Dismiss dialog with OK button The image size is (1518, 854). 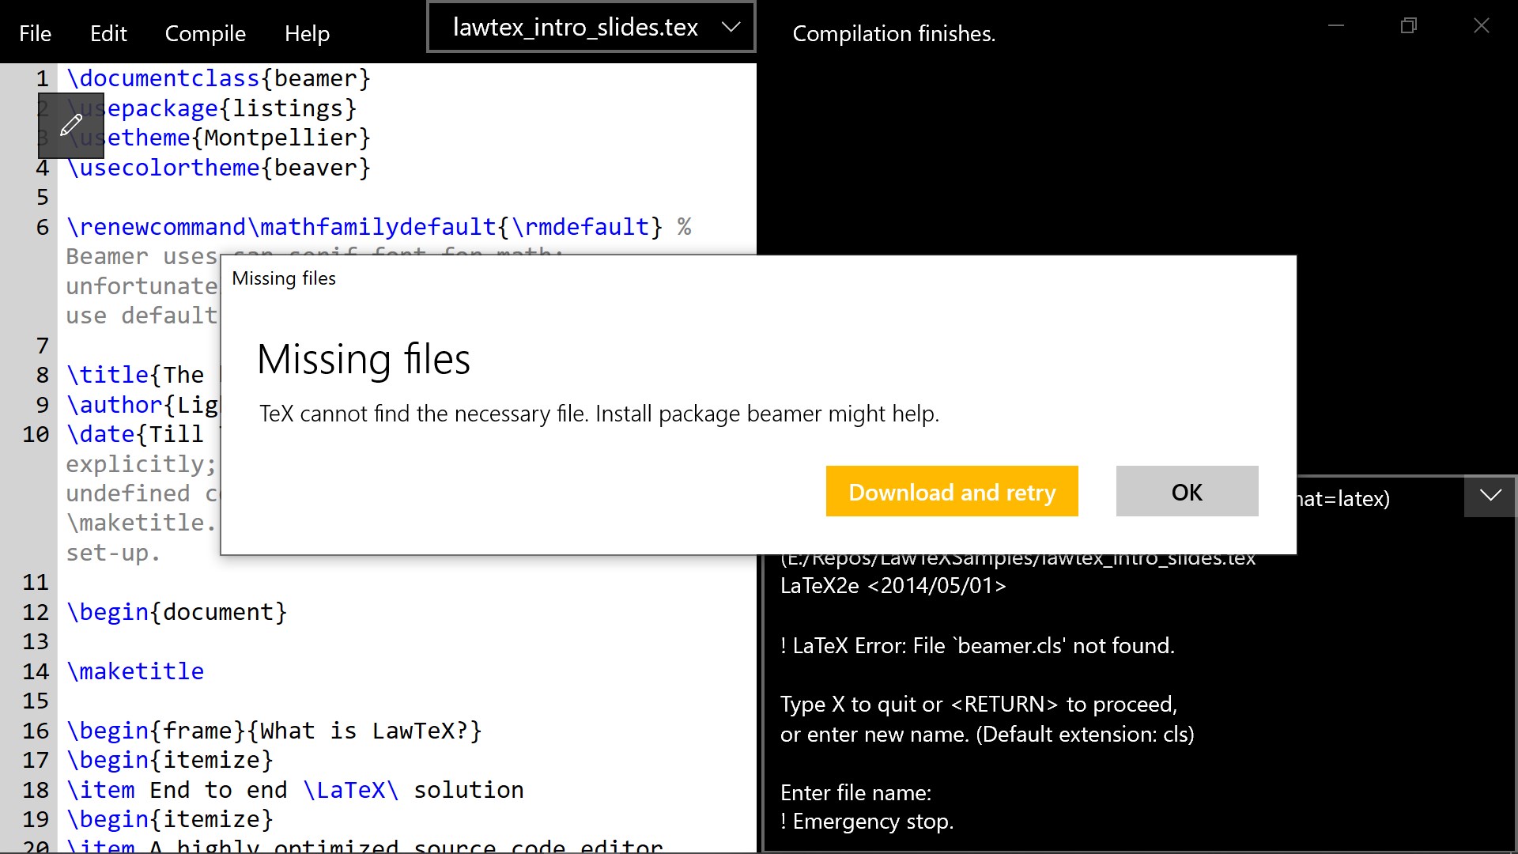pyautogui.click(x=1186, y=491)
